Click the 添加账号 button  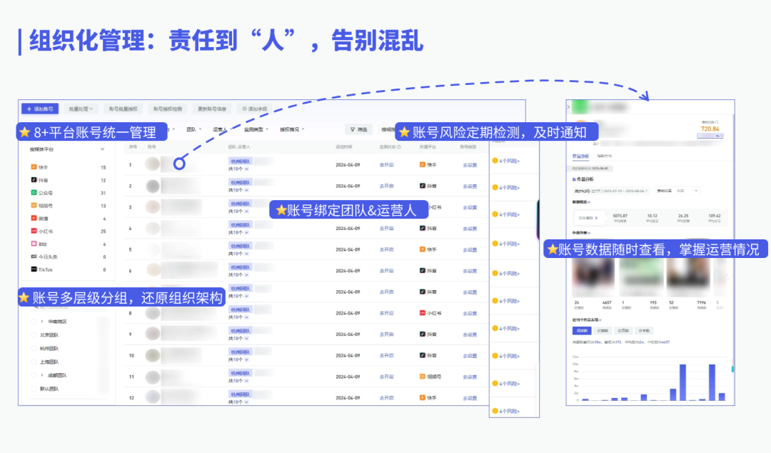coord(39,109)
